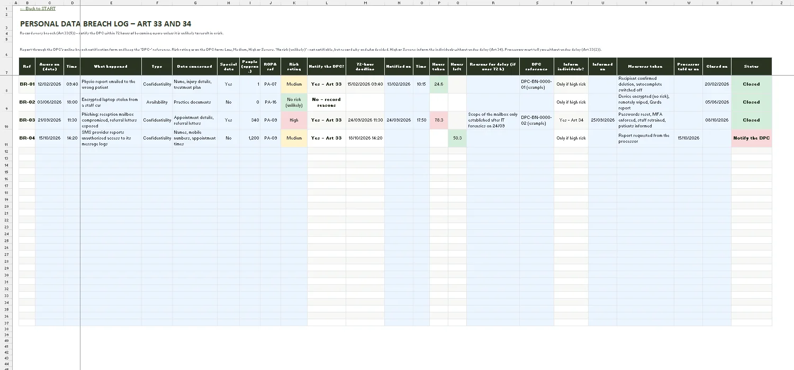
Task: Select the High risk rating cell
Action: coord(294,120)
